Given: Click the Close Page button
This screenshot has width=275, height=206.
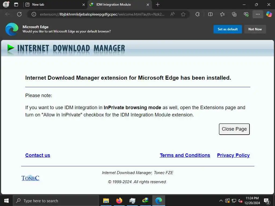Looking at the screenshot, I should point(234,129).
